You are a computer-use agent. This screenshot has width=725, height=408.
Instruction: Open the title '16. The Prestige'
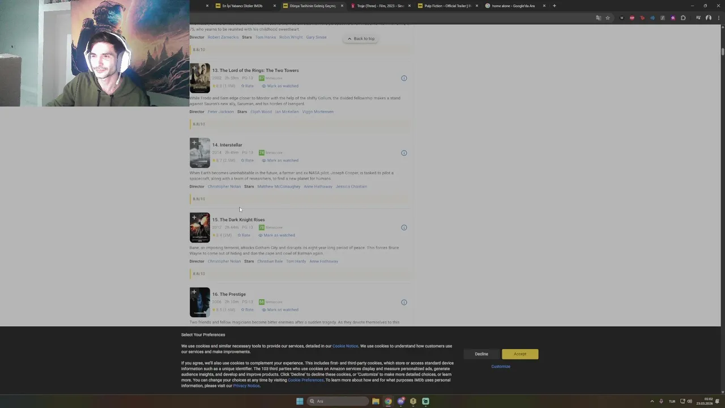click(229, 295)
